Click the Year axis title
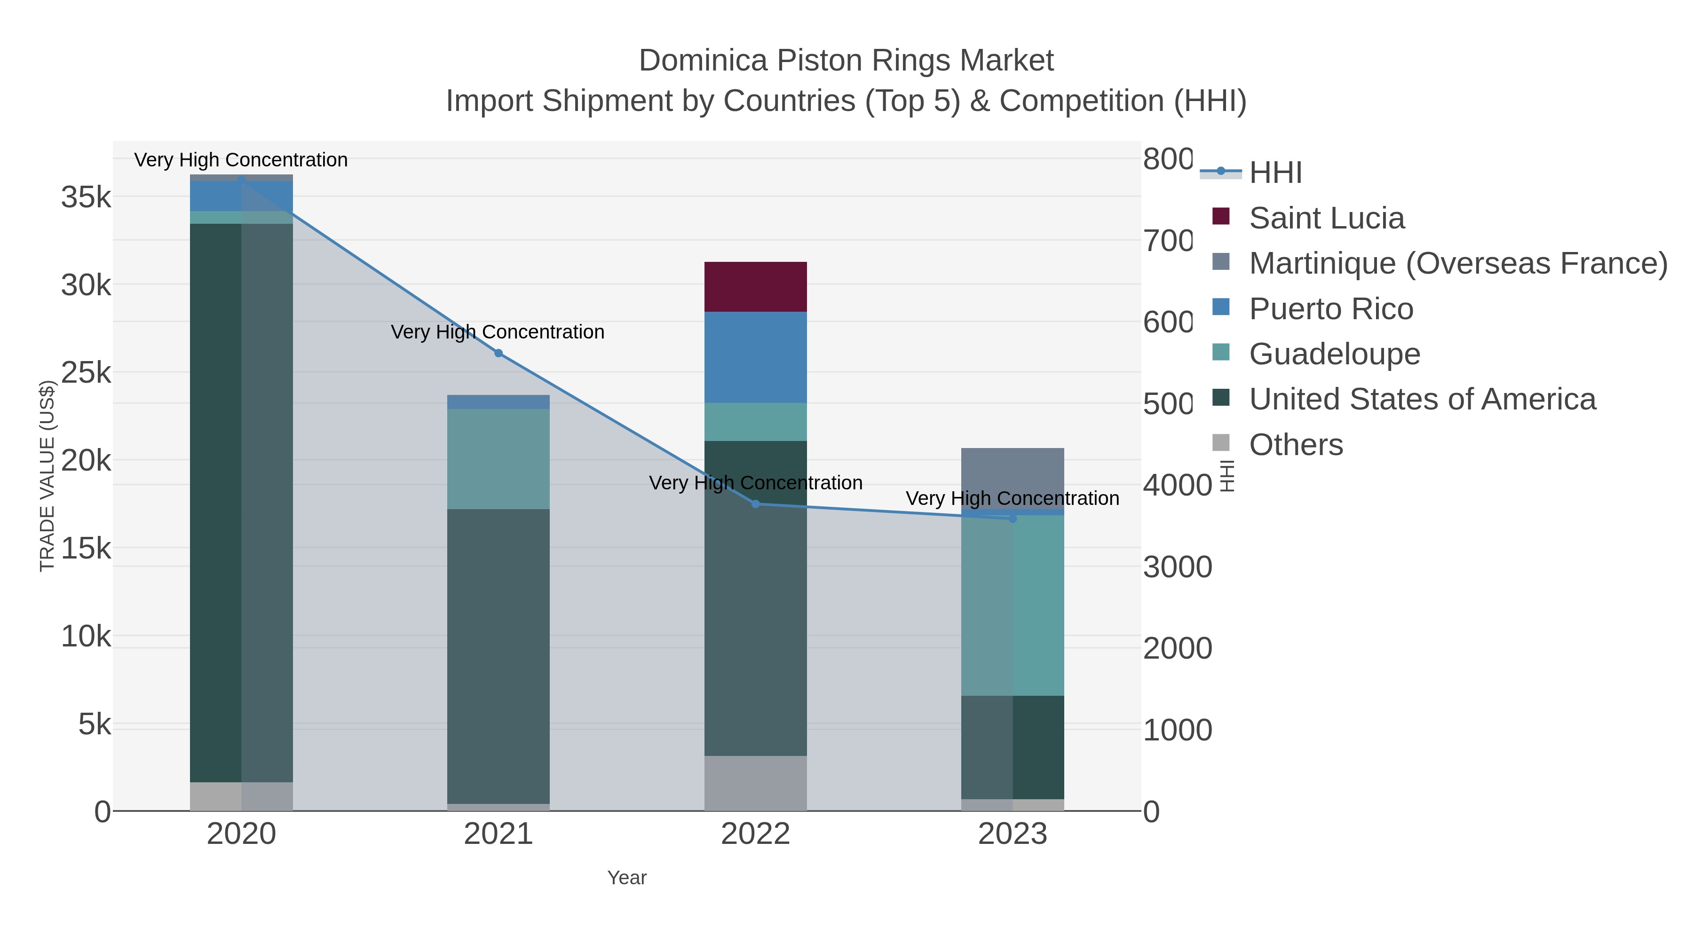1693x952 pixels. point(627,878)
